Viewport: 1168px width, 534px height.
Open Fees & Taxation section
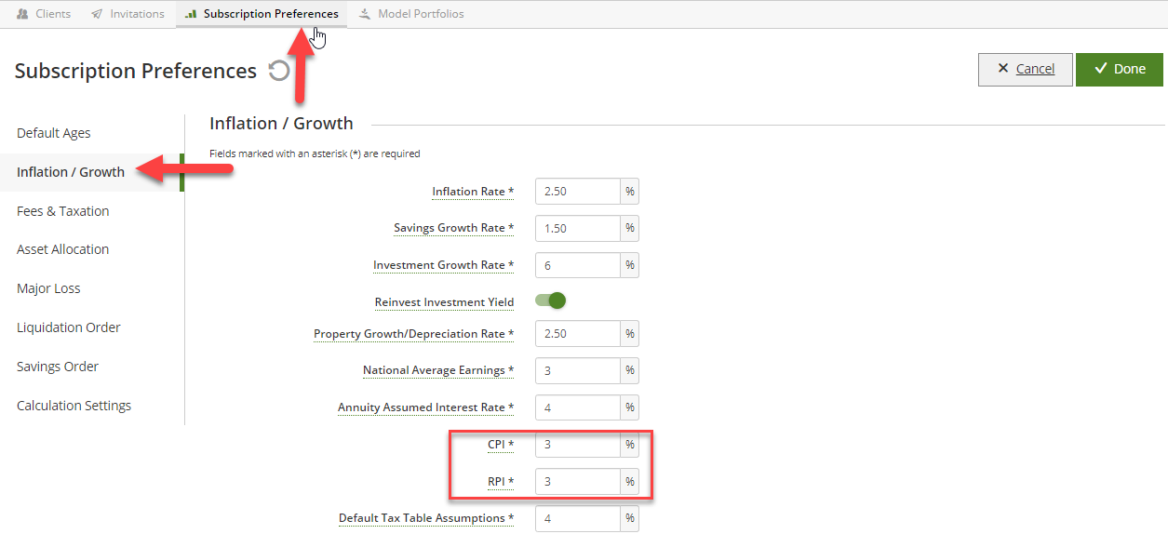coord(63,211)
